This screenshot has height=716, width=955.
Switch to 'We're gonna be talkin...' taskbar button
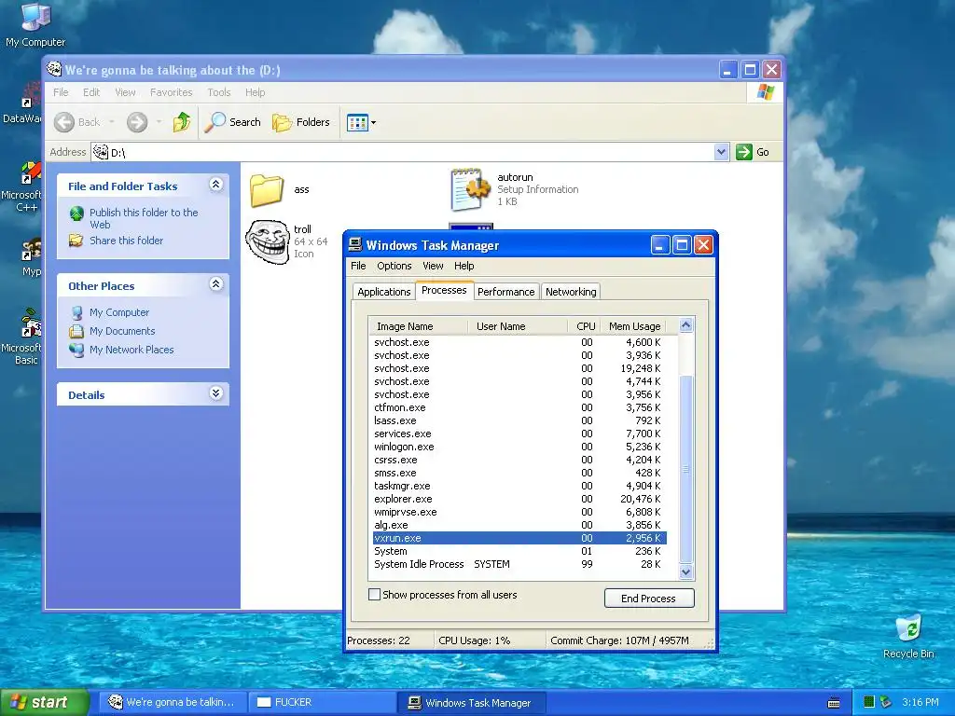(x=173, y=702)
